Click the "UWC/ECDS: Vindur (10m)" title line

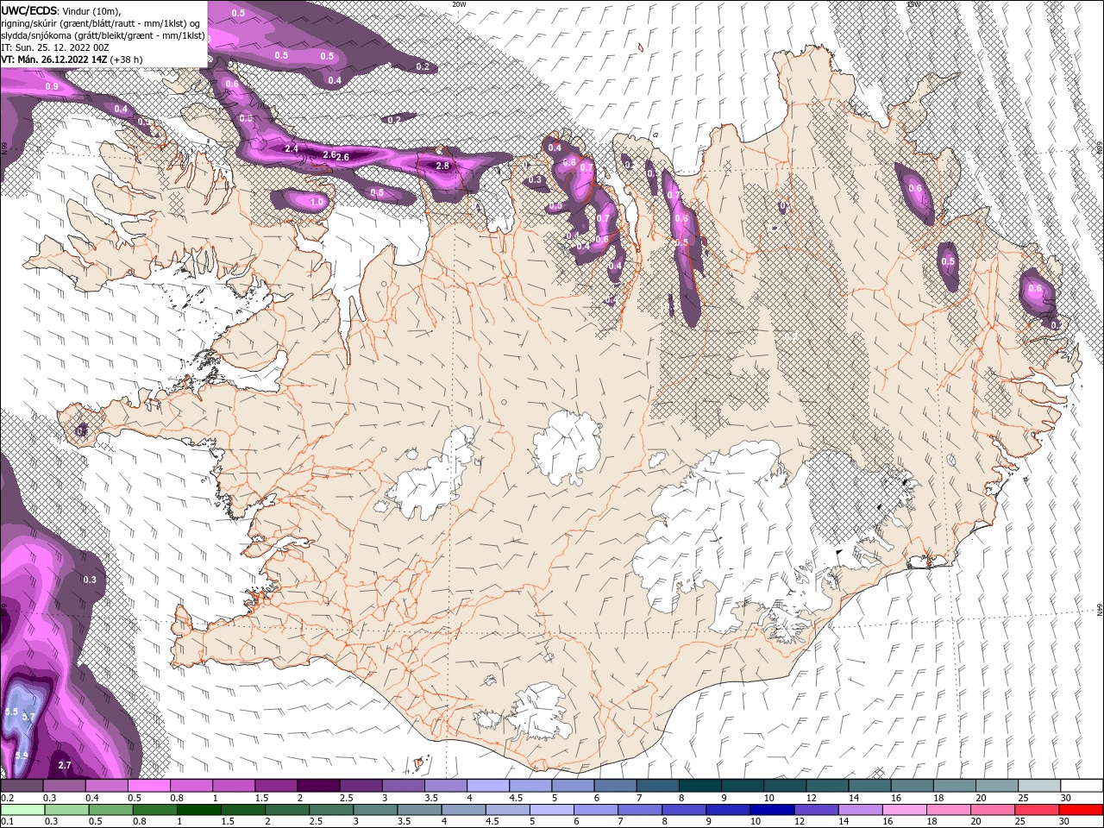(61, 10)
